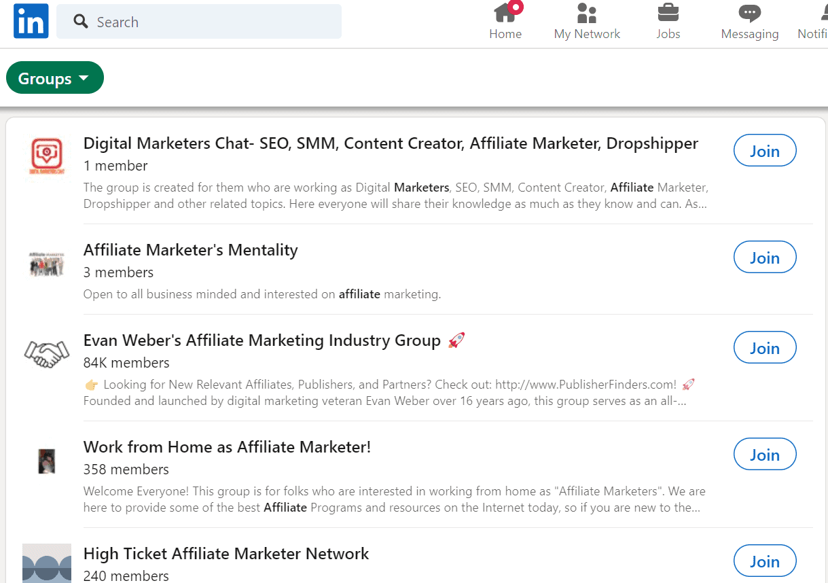
Task: Click description starting 'The group is created for them'
Action: tap(396, 196)
